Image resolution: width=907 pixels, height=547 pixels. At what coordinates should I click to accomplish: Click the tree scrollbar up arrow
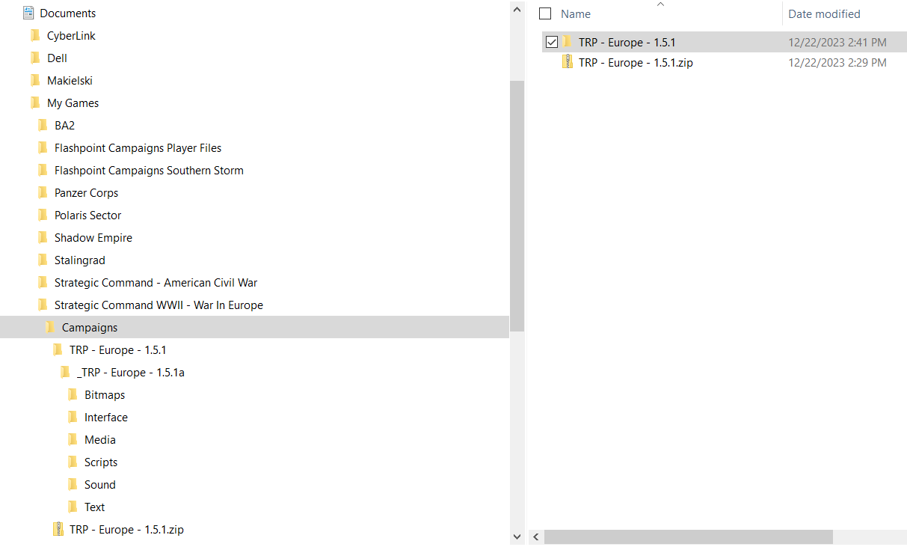point(517,10)
